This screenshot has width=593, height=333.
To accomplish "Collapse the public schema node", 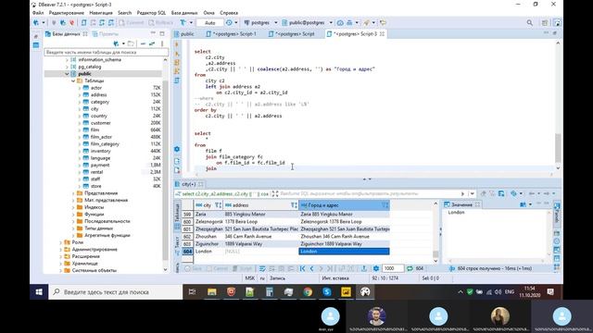I will point(67,74).
